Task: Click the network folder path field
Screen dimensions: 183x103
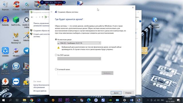Action: click(79, 73)
